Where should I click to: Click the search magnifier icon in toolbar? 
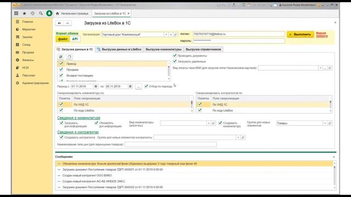coord(41,13)
